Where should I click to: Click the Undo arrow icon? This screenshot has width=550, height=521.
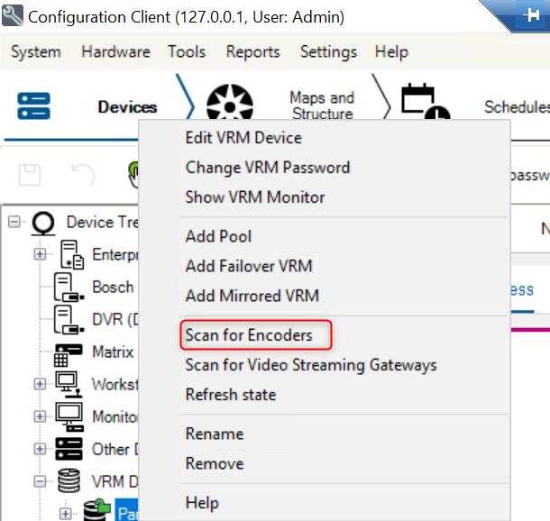pyautogui.click(x=82, y=175)
